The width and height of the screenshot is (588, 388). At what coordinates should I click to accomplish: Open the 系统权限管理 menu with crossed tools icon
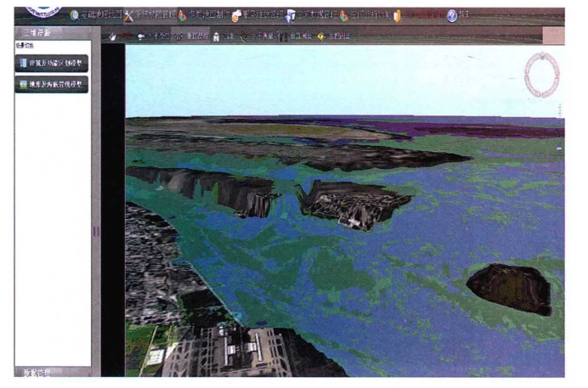(x=150, y=15)
